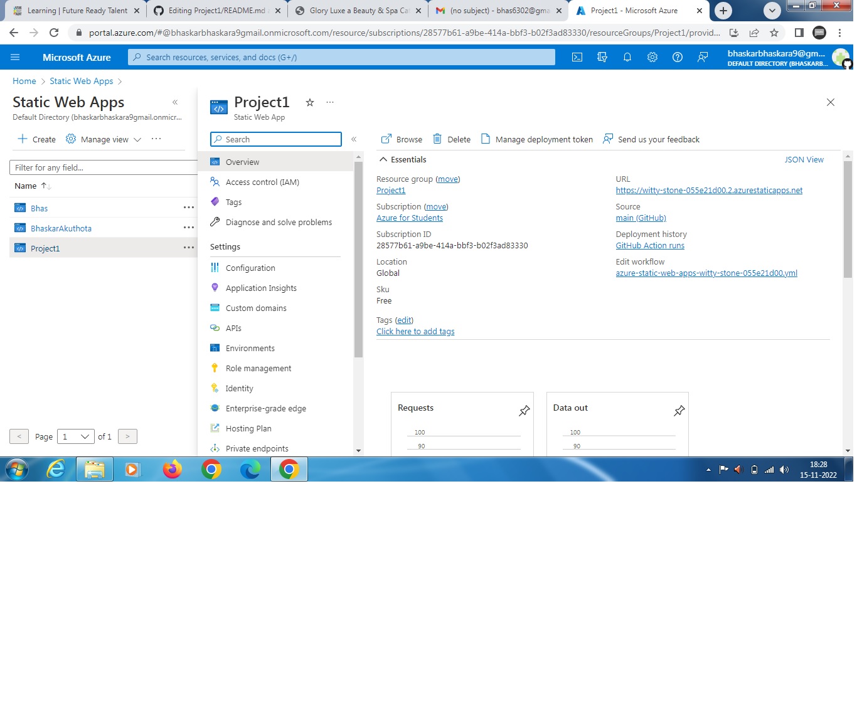Open the page number dropdown
Screen dimensions: 857x701
point(76,436)
